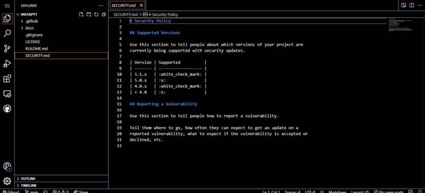Click the main branch in status bar
425x193 pixels.
point(32,191)
